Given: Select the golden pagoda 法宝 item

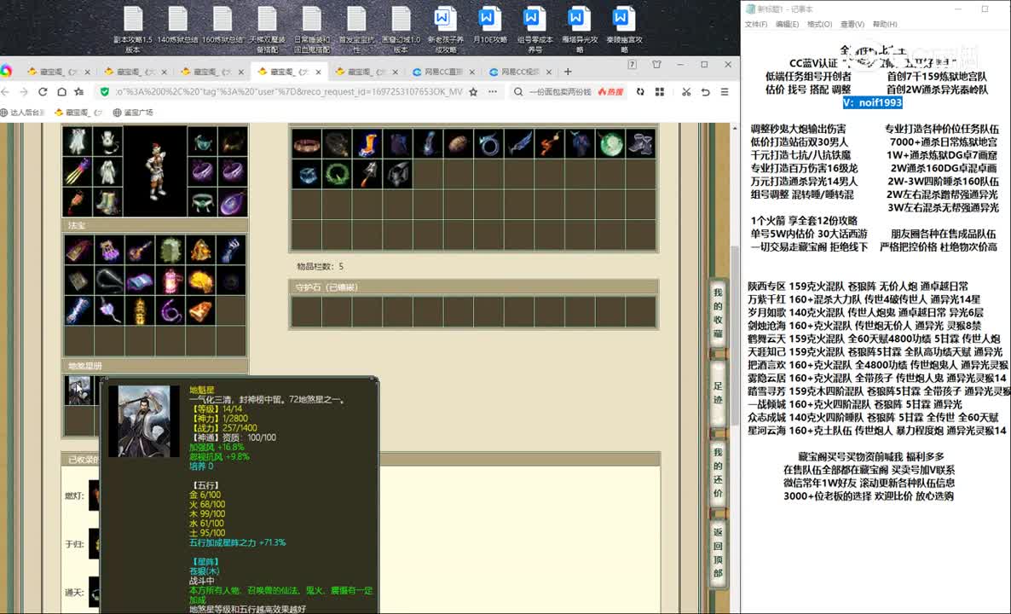Looking at the screenshot, I should pyautogui.click(x=140, y=311).
